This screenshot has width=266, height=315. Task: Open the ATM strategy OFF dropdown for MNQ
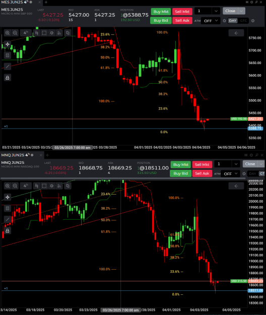click(x=230, y=173)
